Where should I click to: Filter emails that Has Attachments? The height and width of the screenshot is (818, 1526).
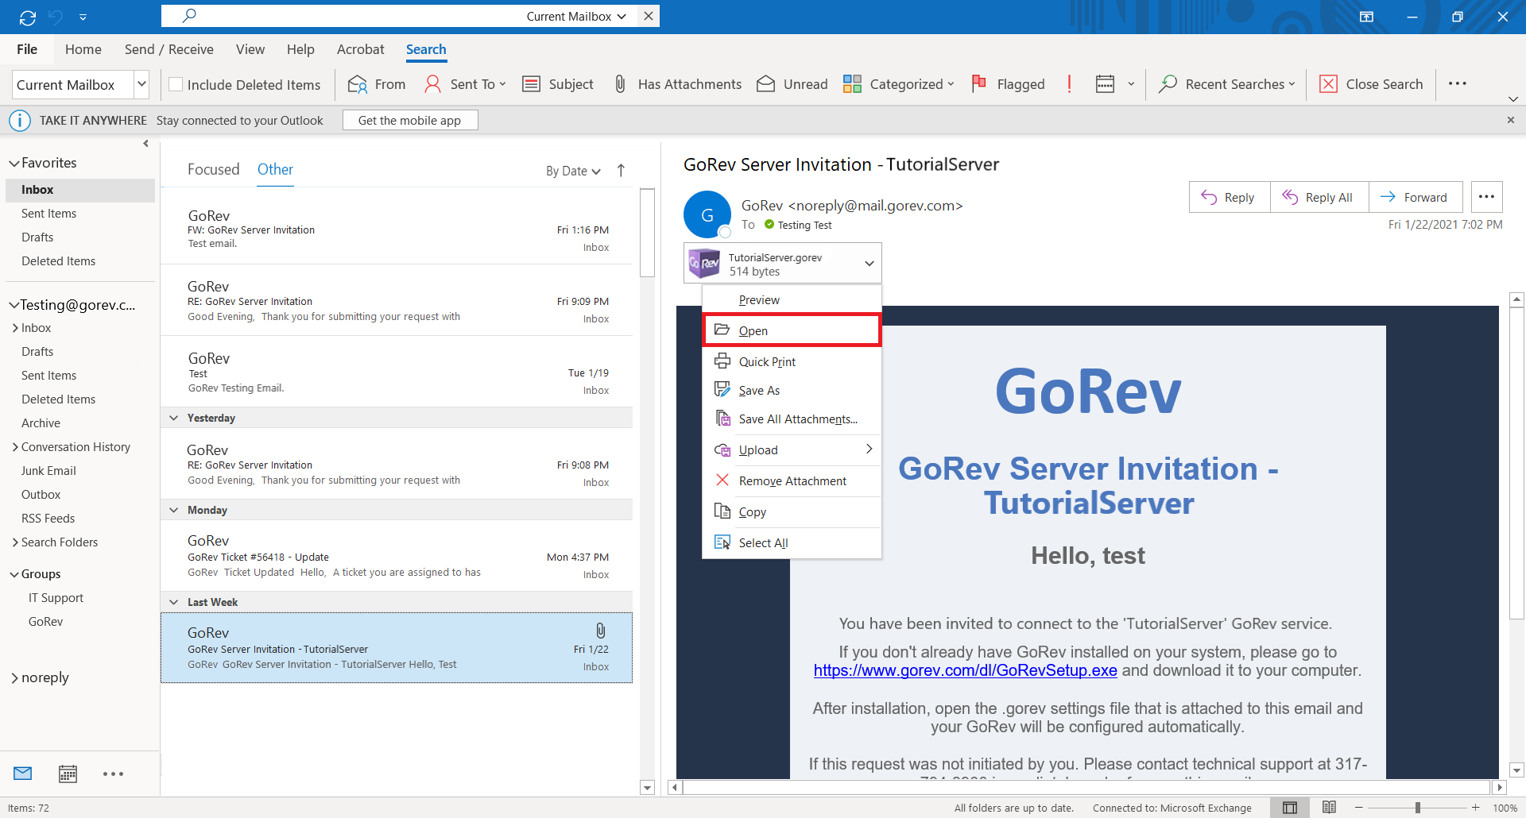[x=678, y=84]
